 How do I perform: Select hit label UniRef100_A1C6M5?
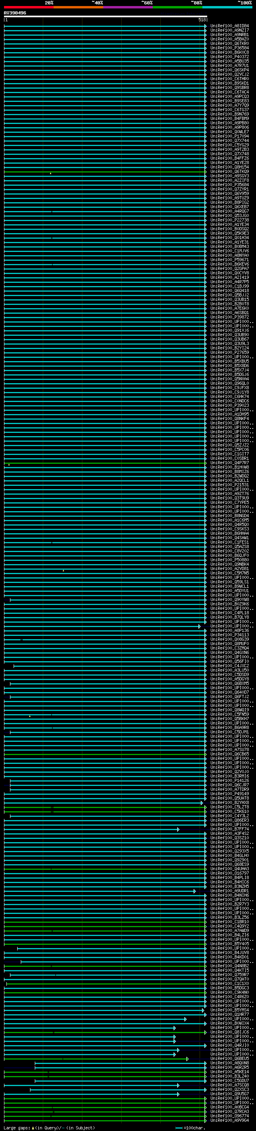[x=230, y=520]
